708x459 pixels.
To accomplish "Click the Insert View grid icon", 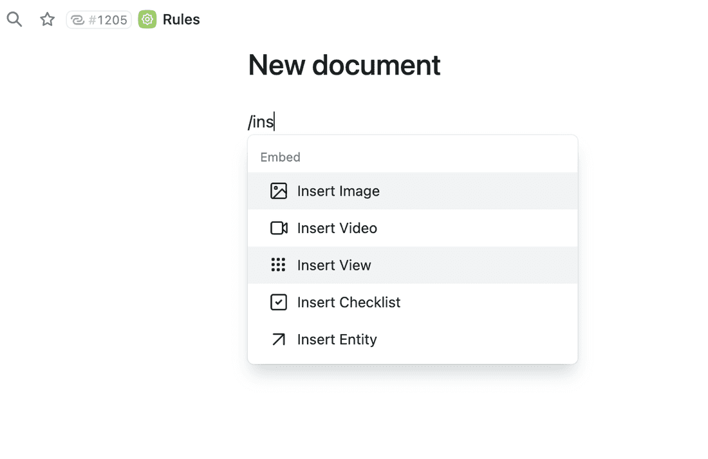I will 279,265.
